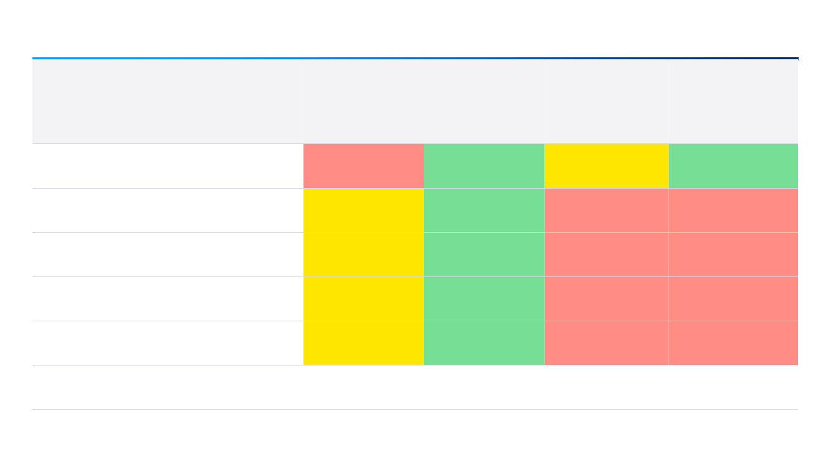
Task: Click the yellow cell in the last colored row
Action: click(363, 343)
